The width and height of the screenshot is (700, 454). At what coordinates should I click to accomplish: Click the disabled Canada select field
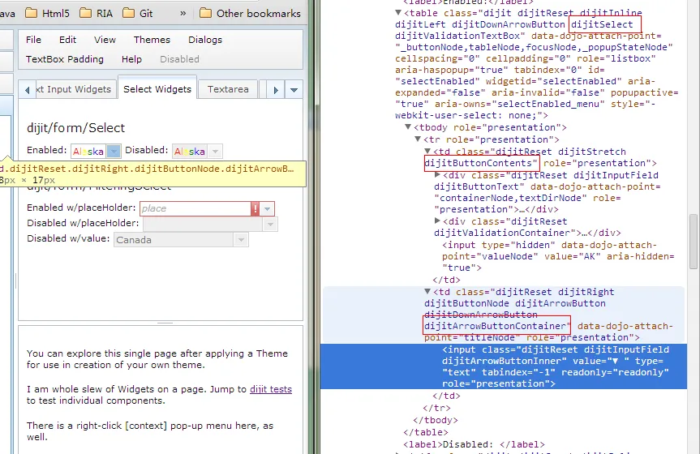174,240
